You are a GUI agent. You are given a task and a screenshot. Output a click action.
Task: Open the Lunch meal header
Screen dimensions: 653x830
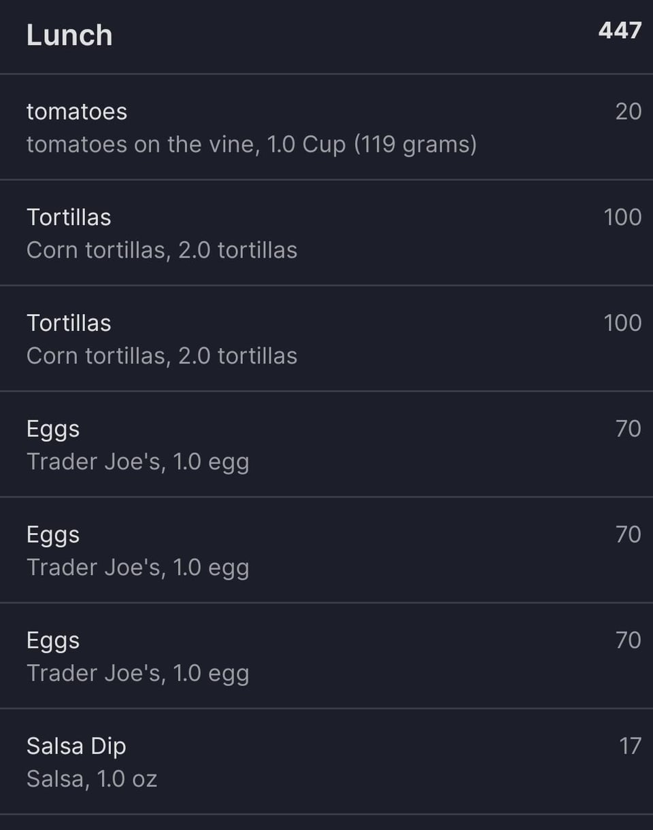[x=326, y=36]
